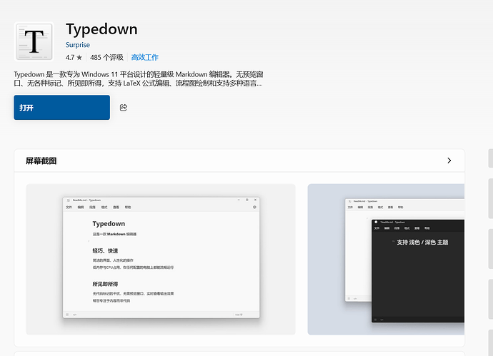Viewport: 493px width, 356px height.
Task: Open the 高效工作 category link
Action: click(144, 58)
